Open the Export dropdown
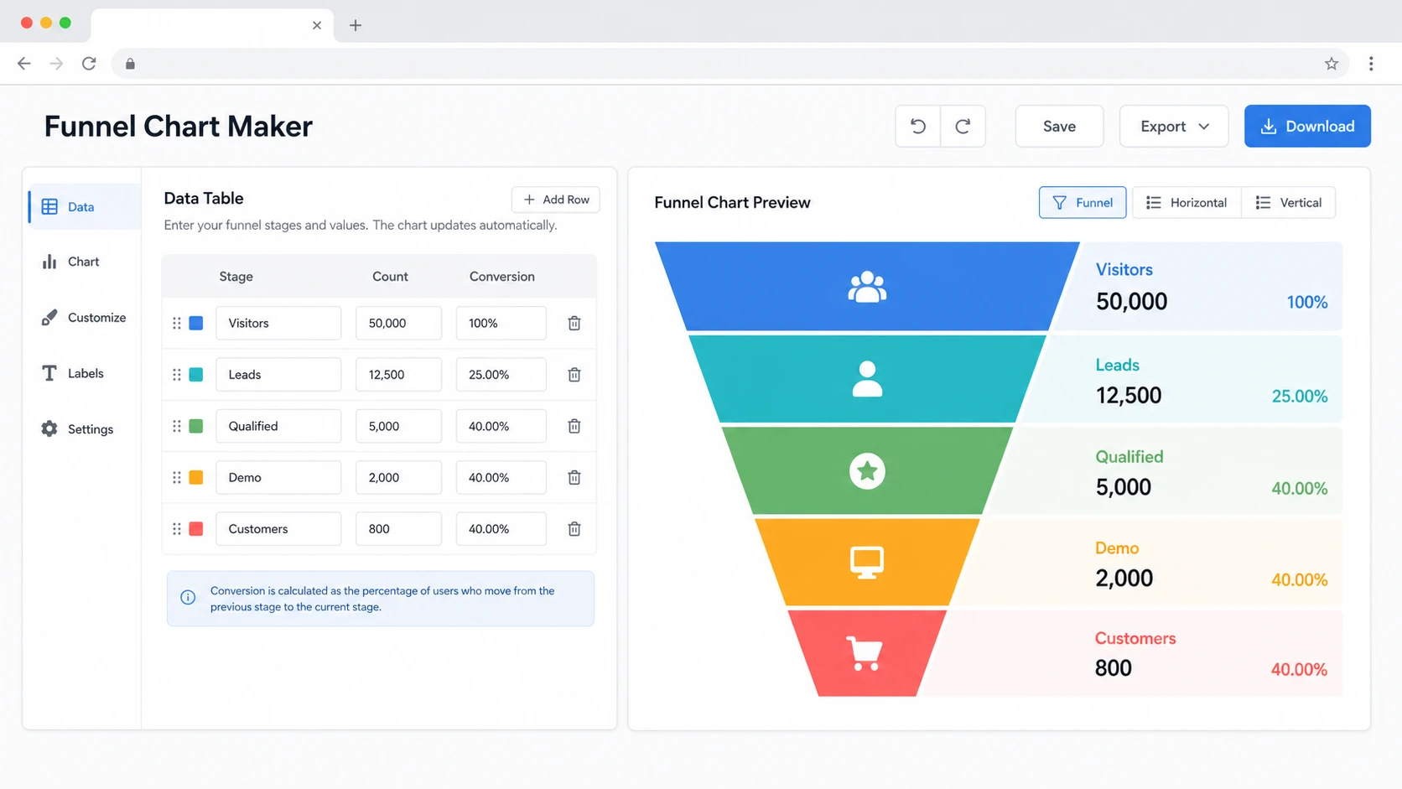The width and height of the screenshot is (1402, 789). coord(1174,126)
